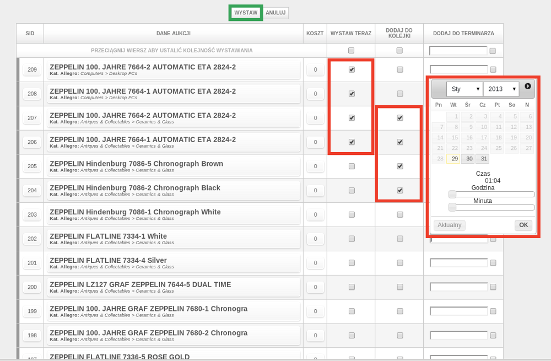Check Wystaw teraz for row 201
This screenshot has width=551, height=361.
[x=352, y=263]
